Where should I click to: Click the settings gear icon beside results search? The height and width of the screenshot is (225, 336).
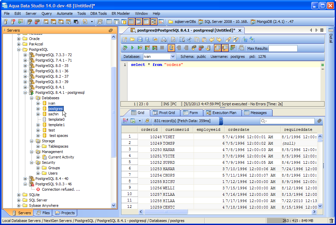(x=319, y=121)
